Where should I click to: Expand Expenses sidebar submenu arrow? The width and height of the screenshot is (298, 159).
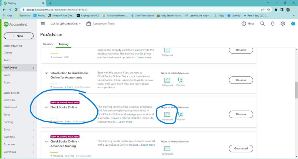[x=34, y=144]
